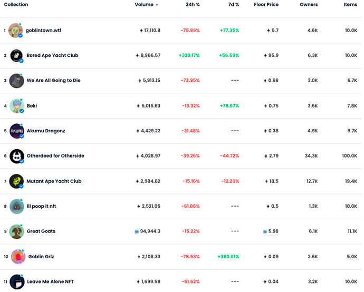
Task: Open the Boki collection avatar
Action: 17,106
